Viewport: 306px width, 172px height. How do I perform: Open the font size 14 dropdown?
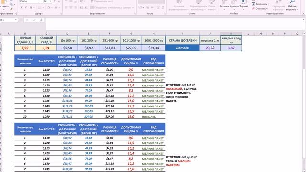coord(50,1)
